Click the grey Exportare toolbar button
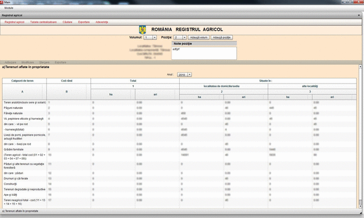 click(61, 62)
